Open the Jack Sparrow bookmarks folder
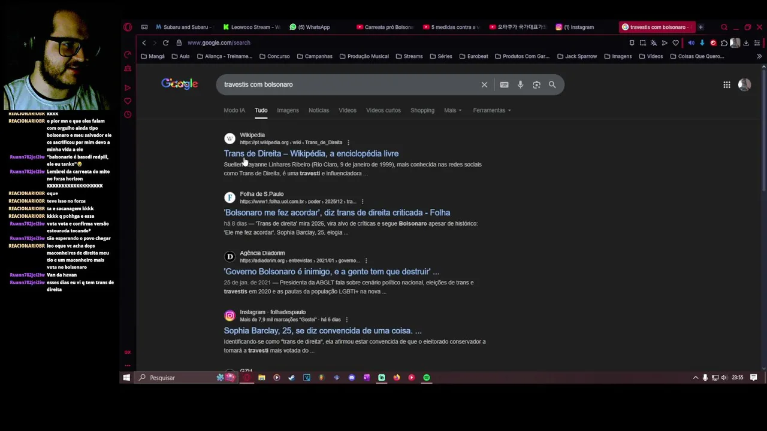The image size is (767, 431). pos(577,56)
